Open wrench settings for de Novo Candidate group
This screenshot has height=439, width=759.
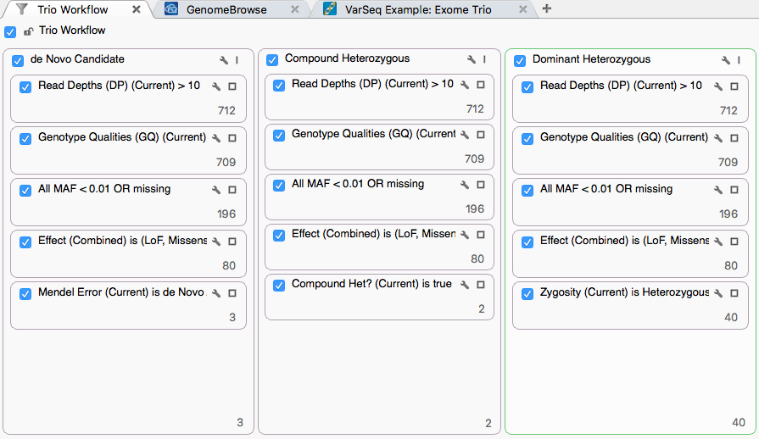click(224, 60)
